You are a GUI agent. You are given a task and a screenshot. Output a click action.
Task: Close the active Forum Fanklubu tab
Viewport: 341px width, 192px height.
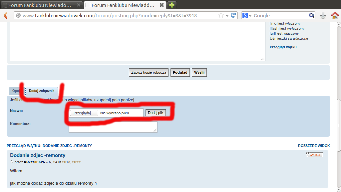click(x=162, y=5)
